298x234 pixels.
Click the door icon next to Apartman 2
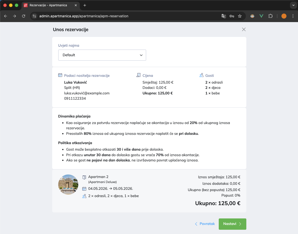84,177
